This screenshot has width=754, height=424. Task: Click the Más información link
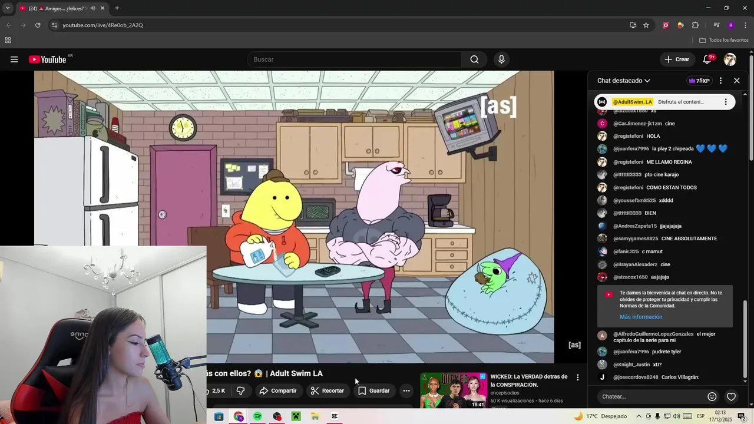641,317
